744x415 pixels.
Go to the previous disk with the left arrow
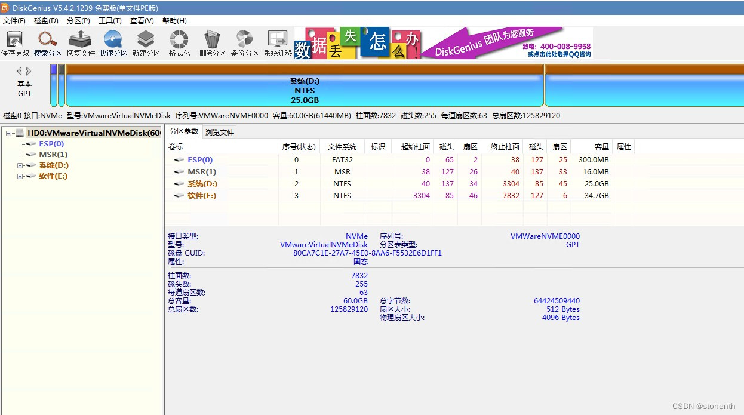tap(19, 72)
